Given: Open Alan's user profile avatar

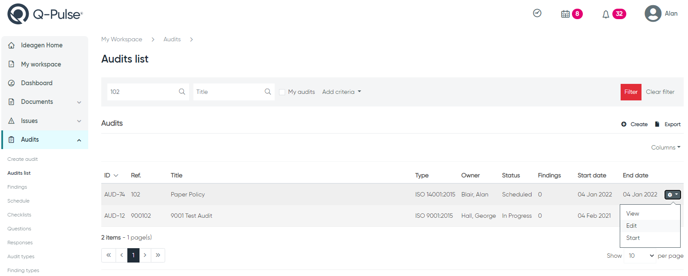Looking at the screenshot, I should (x=653, y=13).
